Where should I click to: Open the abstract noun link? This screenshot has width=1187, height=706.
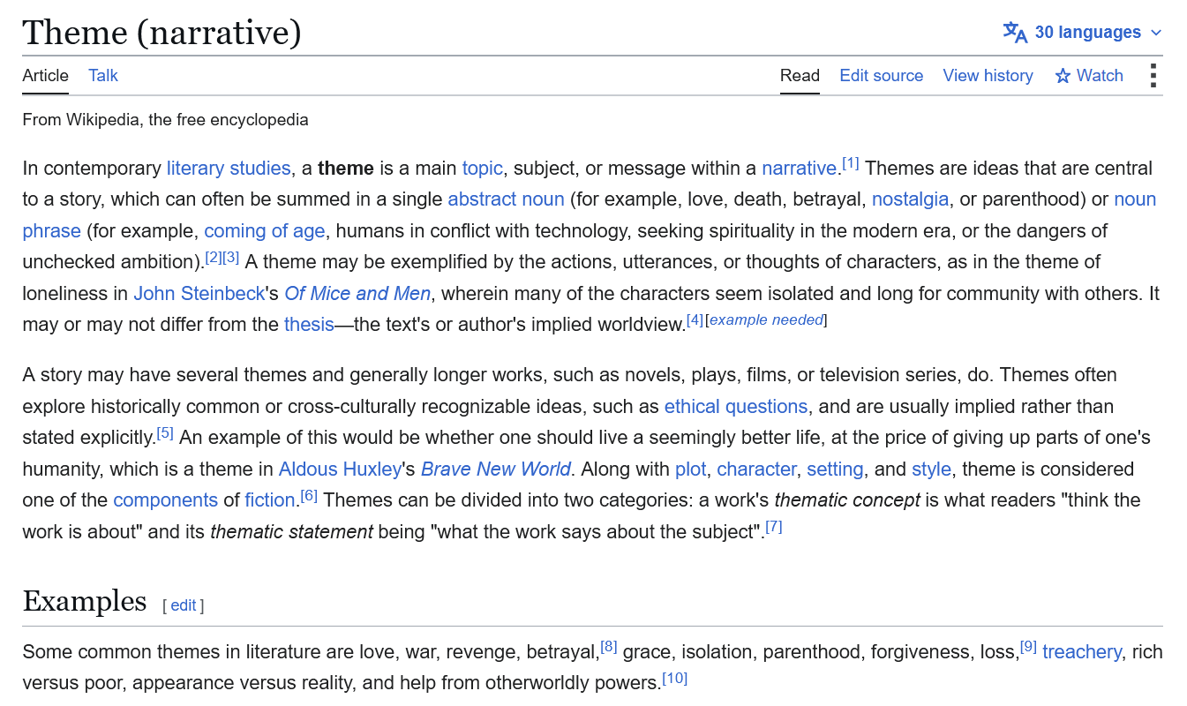click(506, 199)
